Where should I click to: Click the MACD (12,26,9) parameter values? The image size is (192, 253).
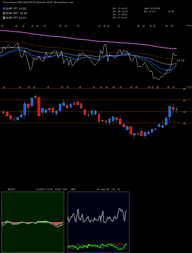click(x=51, y=189)
